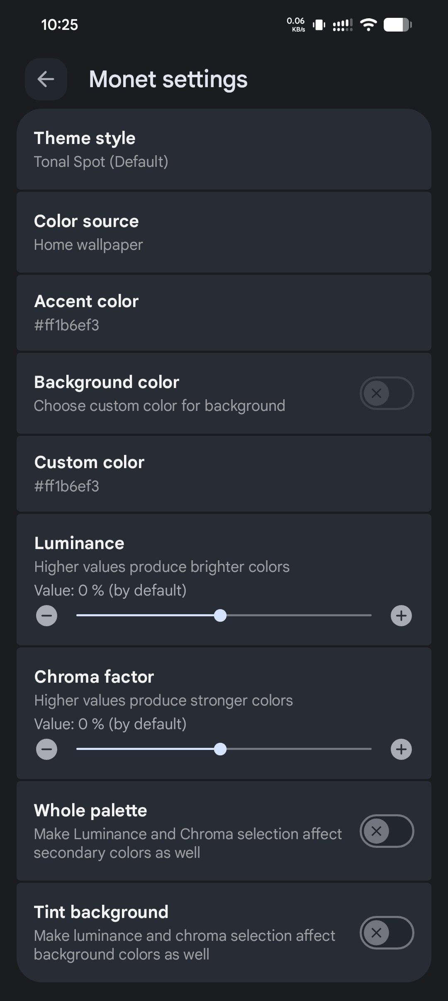Open the Custom color setting
Image resolution: width=448 pixels, height=1001 pixels.
[x=224, y=474]
